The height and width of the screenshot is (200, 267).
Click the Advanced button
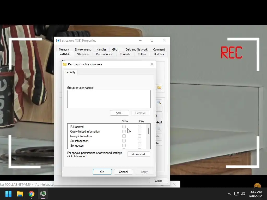tap(139, 154)
